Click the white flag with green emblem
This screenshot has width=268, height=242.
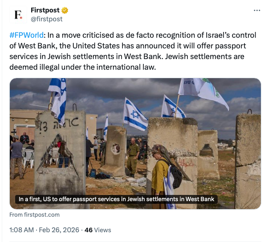203,91
